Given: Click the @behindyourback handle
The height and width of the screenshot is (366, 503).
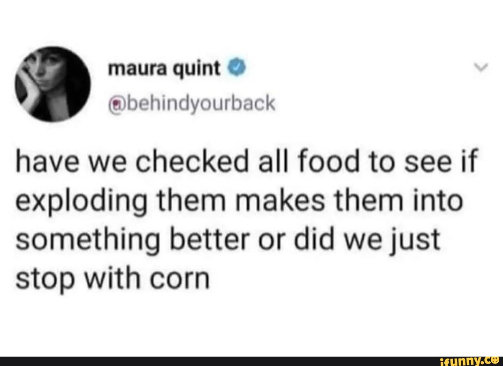Looking at the screenshot, I should 191,102.
